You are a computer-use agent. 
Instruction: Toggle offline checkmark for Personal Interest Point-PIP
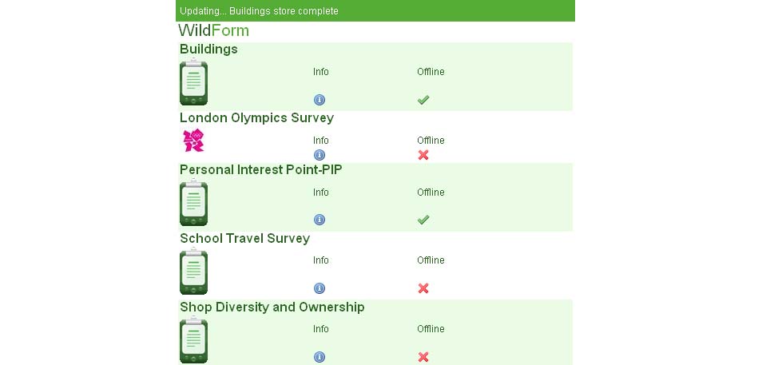tap(423, 220)
